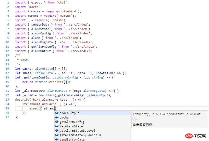
Task: Select cache suggestion in autocomplete list
Action: point(93,117)
